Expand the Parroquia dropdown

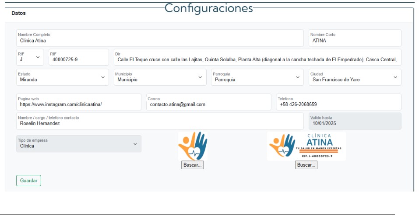(257, 77)
